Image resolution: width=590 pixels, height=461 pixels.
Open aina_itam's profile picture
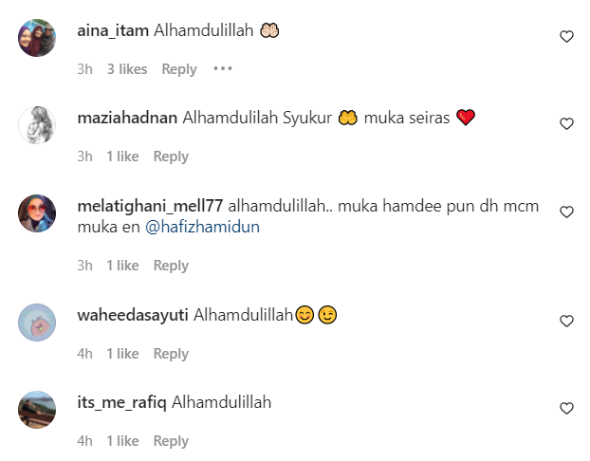coord(37,38)
